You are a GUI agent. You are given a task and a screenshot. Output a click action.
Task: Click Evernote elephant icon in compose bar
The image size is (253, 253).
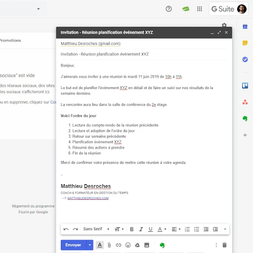pos(162,245)
